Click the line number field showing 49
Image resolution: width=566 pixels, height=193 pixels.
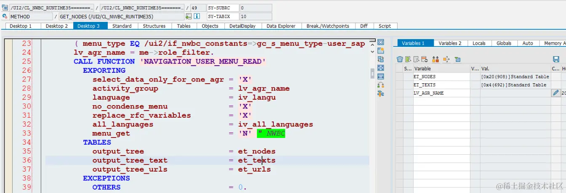198,8
